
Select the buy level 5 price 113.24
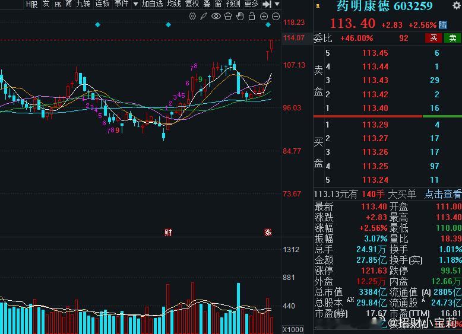375,180
